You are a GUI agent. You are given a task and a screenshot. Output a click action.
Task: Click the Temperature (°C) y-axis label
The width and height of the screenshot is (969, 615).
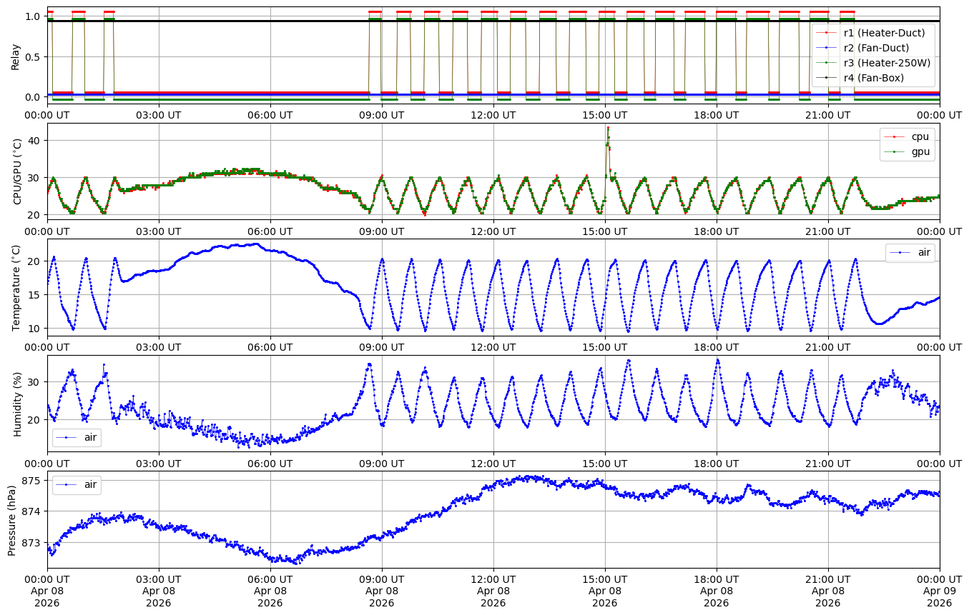pyautogui.click(x=17, y=287)
